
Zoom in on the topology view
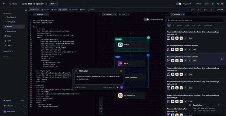coord(101,99)
